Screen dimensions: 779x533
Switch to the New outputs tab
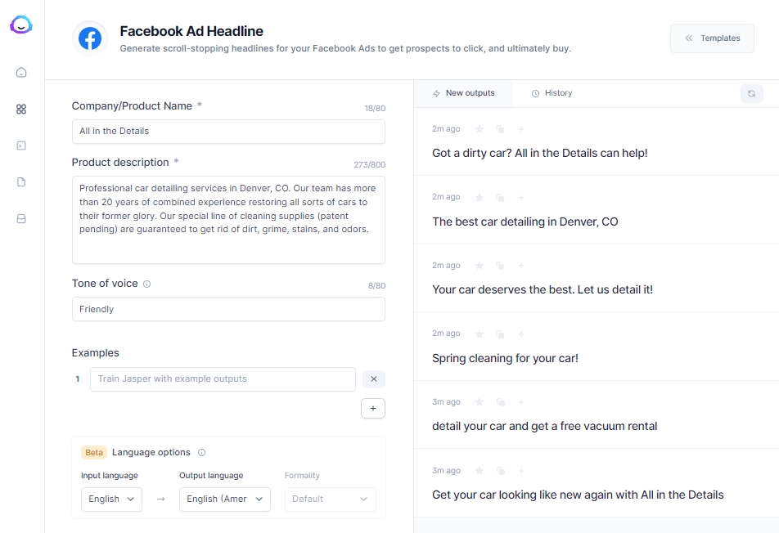point(464,93)
